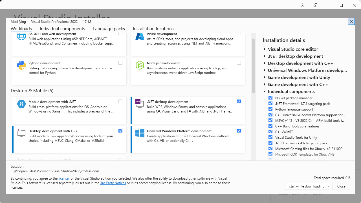Click the Azure development icon
This screenshot has width=361, height=203.
[140, 36]
